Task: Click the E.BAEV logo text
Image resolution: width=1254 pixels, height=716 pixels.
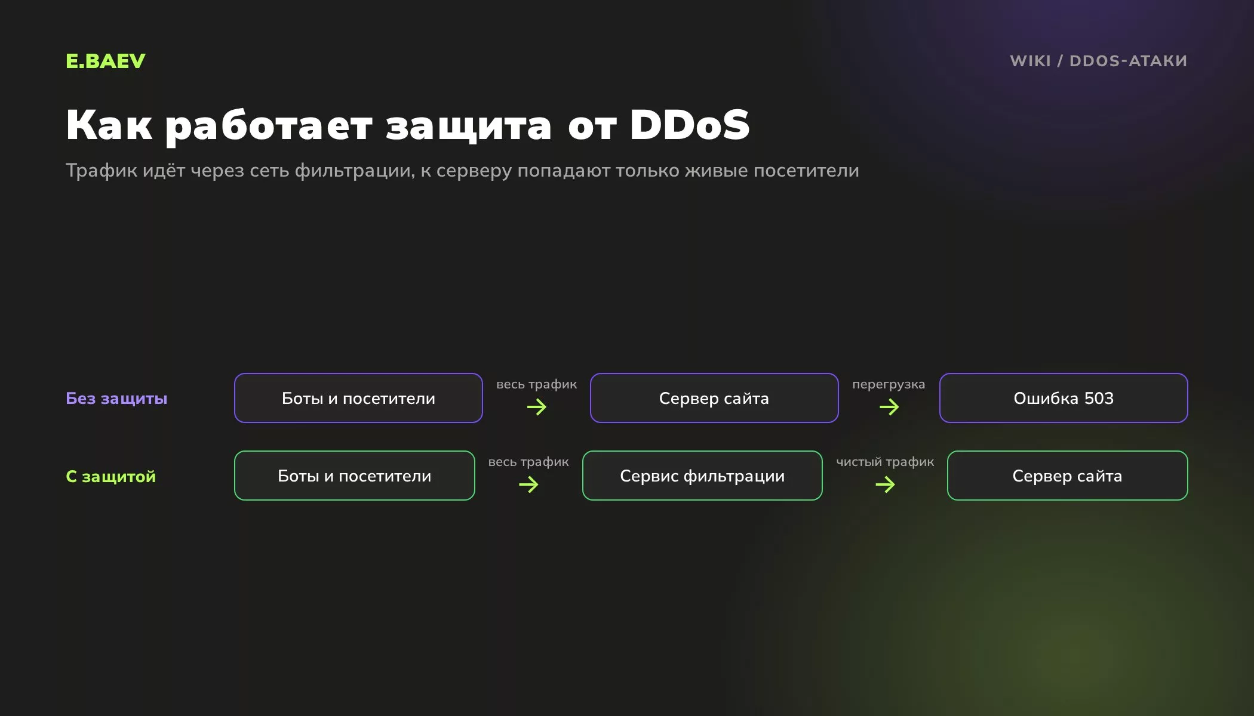Action: [x=106, y=61]
